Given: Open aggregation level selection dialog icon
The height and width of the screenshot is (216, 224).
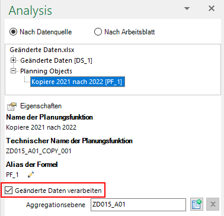Looking at the screenshot, I should point(197,204).
